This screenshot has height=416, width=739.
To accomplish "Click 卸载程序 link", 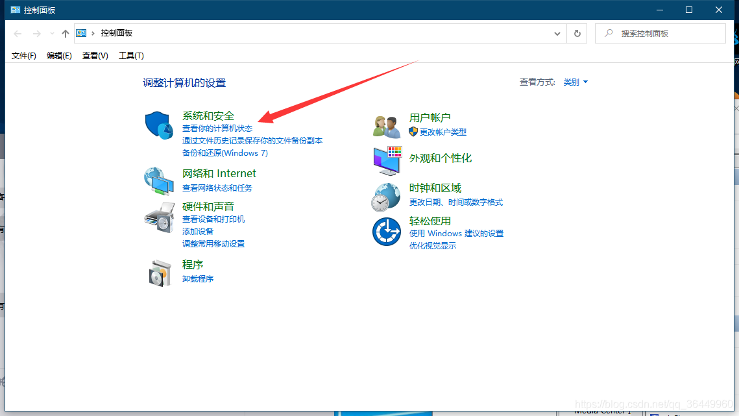I will pyautogui.click(x=197, y=279).
